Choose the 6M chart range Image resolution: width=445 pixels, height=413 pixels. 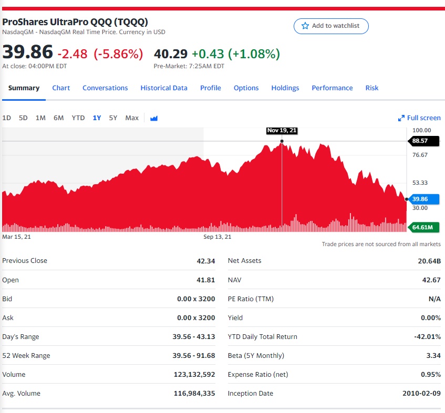click(59, 118)
